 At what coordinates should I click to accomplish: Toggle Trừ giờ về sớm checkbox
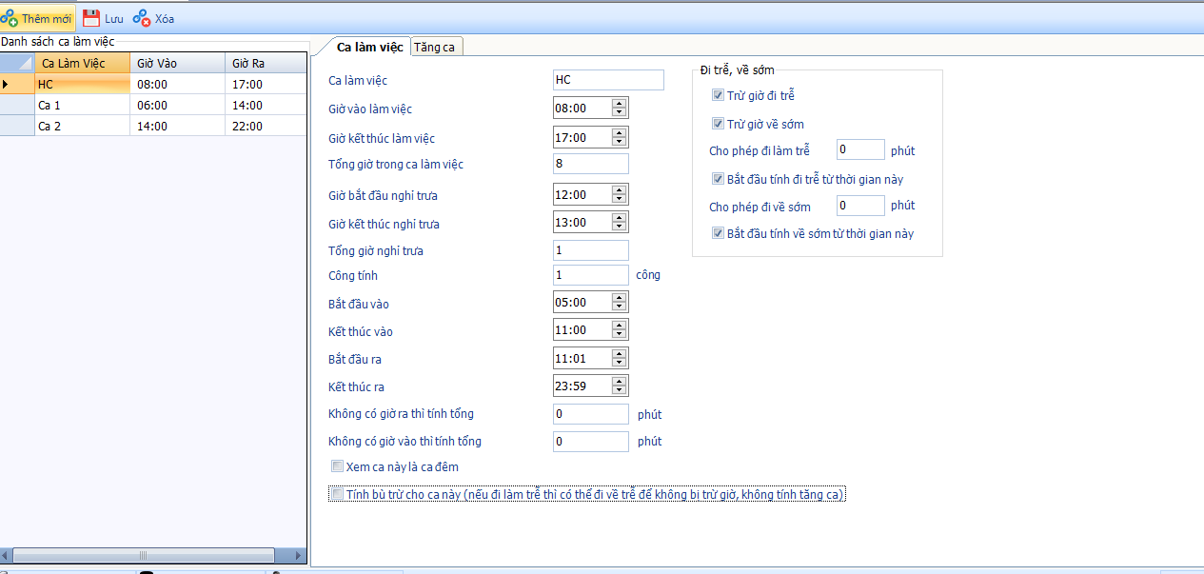(x=718, y=124)
